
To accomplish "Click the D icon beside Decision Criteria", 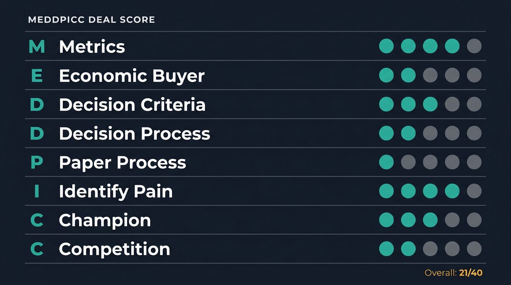I will 37,105.
